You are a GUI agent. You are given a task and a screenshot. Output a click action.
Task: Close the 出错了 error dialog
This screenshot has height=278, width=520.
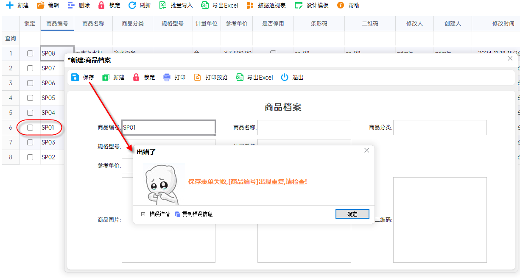367,150
